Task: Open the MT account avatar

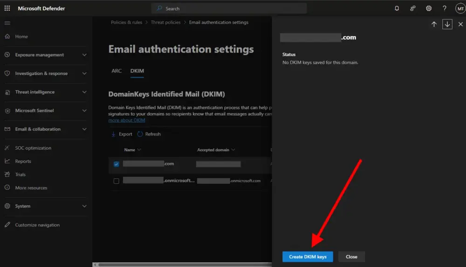Action: (x=460, y=8)
